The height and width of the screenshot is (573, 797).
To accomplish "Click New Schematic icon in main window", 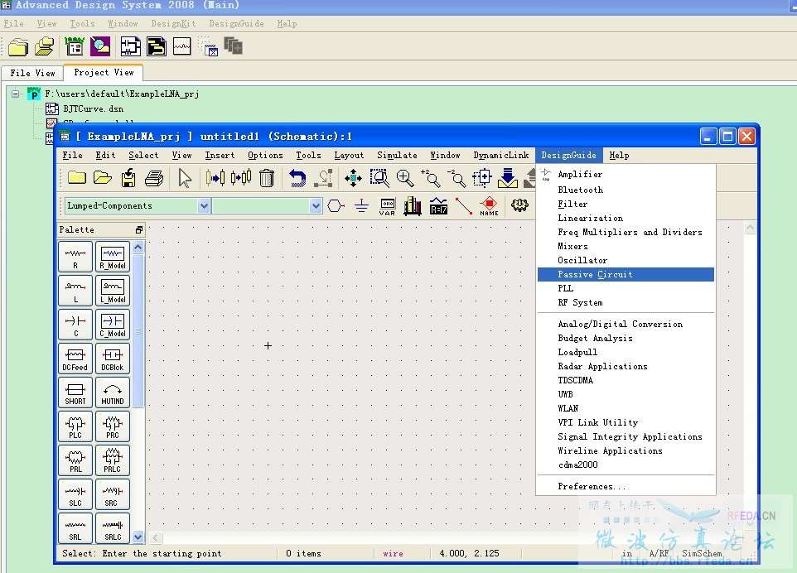I will point(130,46).
